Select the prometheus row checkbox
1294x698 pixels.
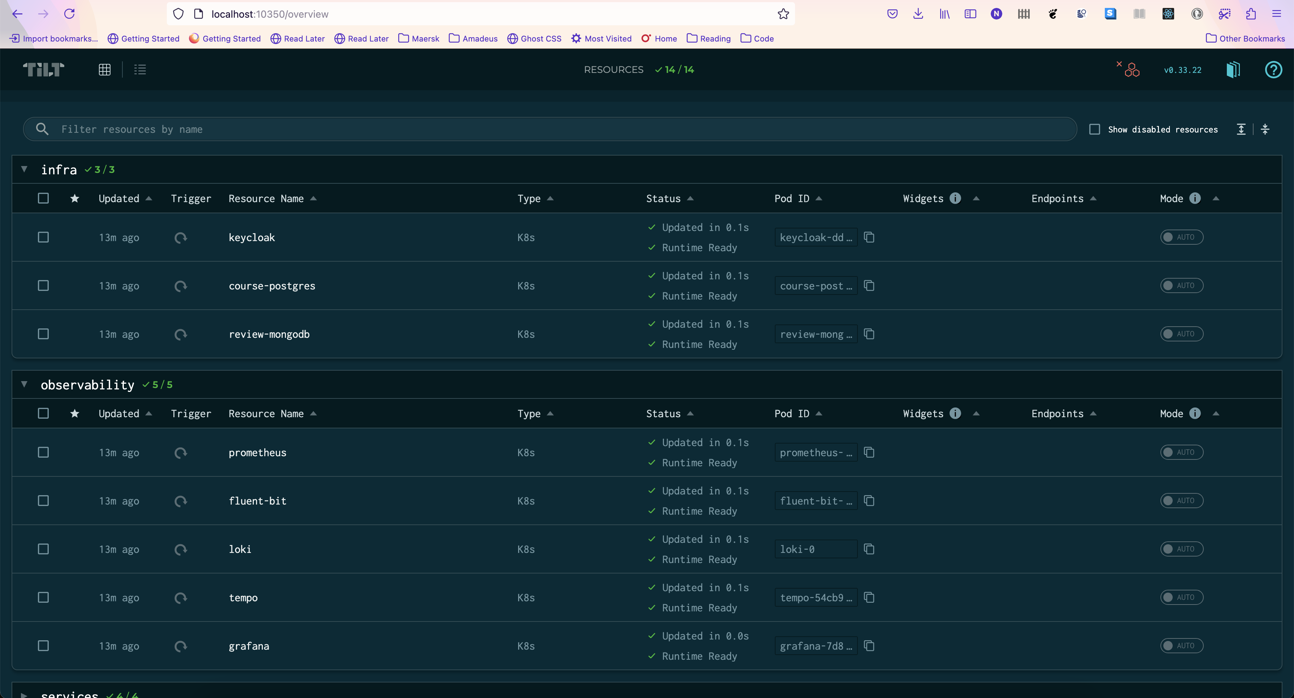pos(43,453)
